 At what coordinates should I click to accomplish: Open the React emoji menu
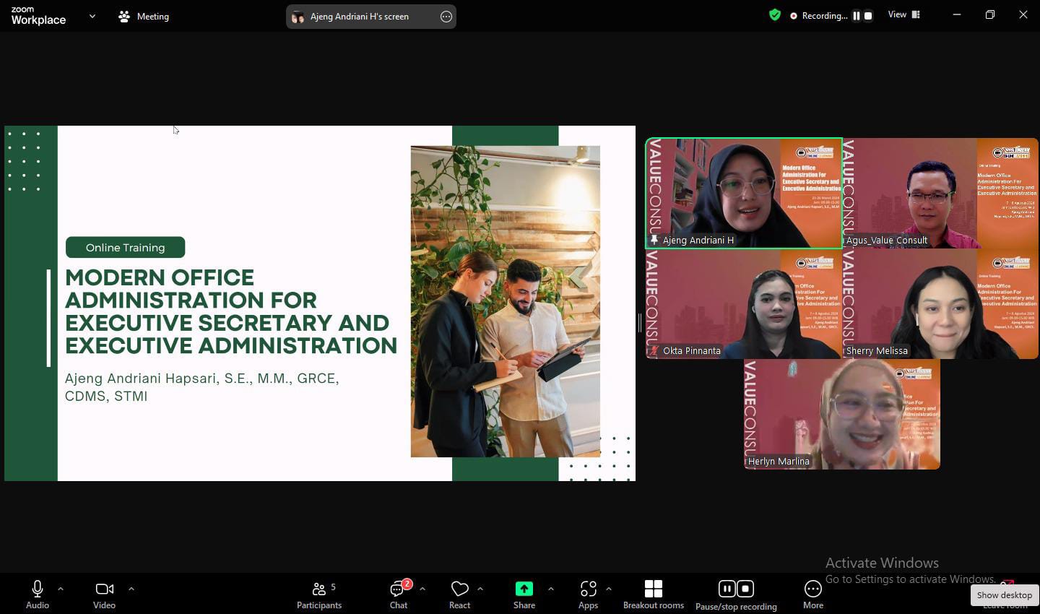459,595
